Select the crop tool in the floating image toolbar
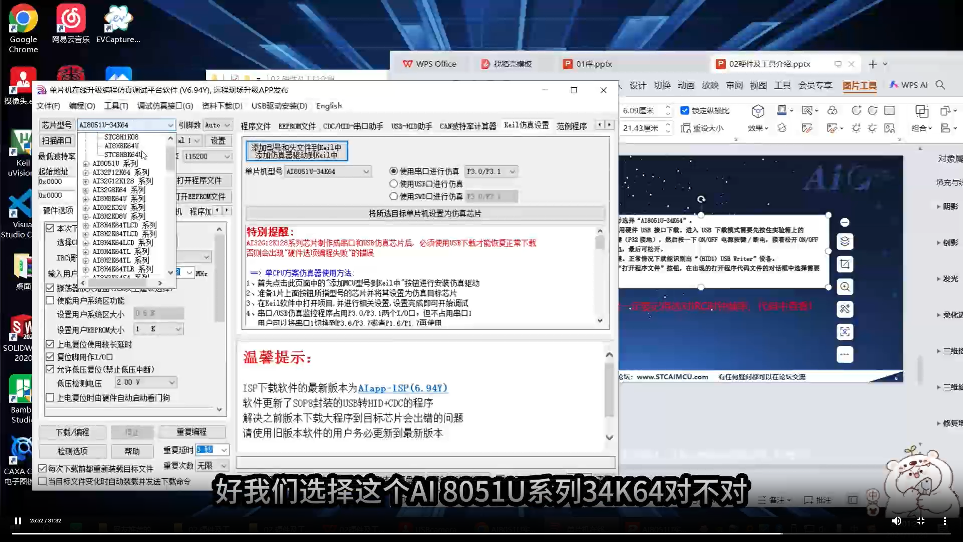The image size is (963, 542). tap(845, 264)
